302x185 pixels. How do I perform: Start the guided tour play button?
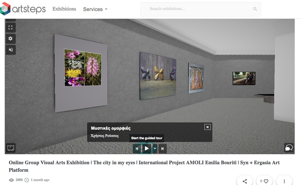(x=146, y=148)
